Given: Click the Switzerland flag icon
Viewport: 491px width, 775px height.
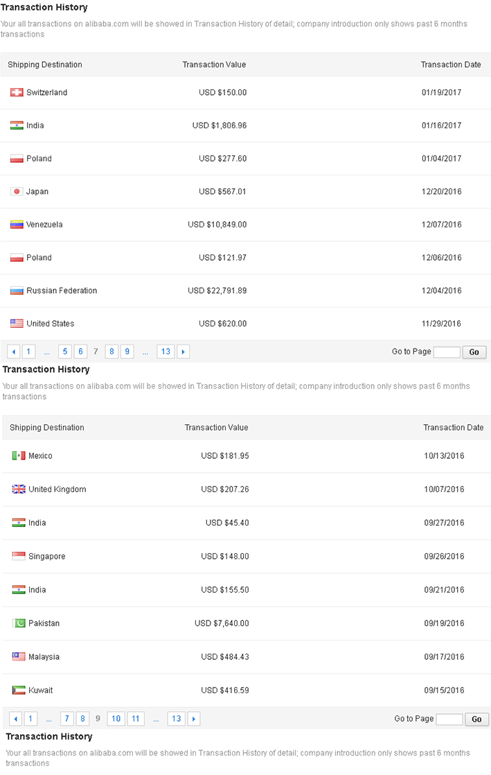Looking at the screenshot, I should coord(17,92).
